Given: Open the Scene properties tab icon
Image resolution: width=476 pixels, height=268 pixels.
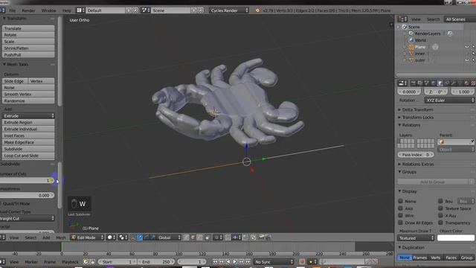Looking at the screenshot, I should click(426, 83).
